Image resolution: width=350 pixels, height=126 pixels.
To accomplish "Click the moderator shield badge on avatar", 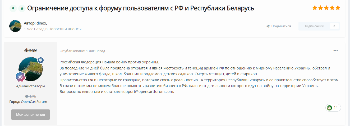I will [x=41, y=60].
